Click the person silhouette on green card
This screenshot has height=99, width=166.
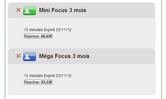coord(27,11)
